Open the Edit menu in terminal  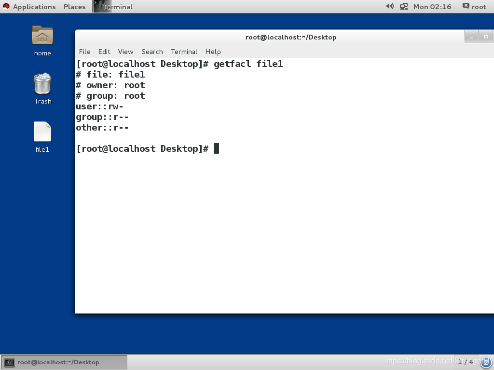104,52
